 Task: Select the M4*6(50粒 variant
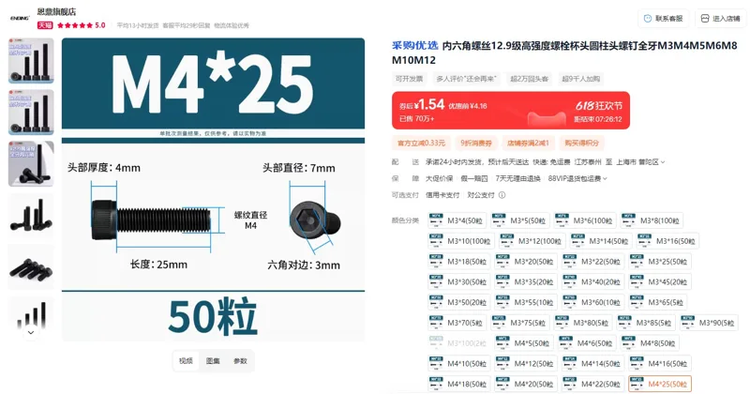(587, 342)
